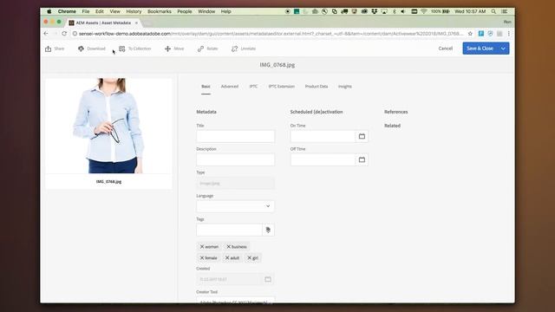Open the Window menu

[206, 11]
